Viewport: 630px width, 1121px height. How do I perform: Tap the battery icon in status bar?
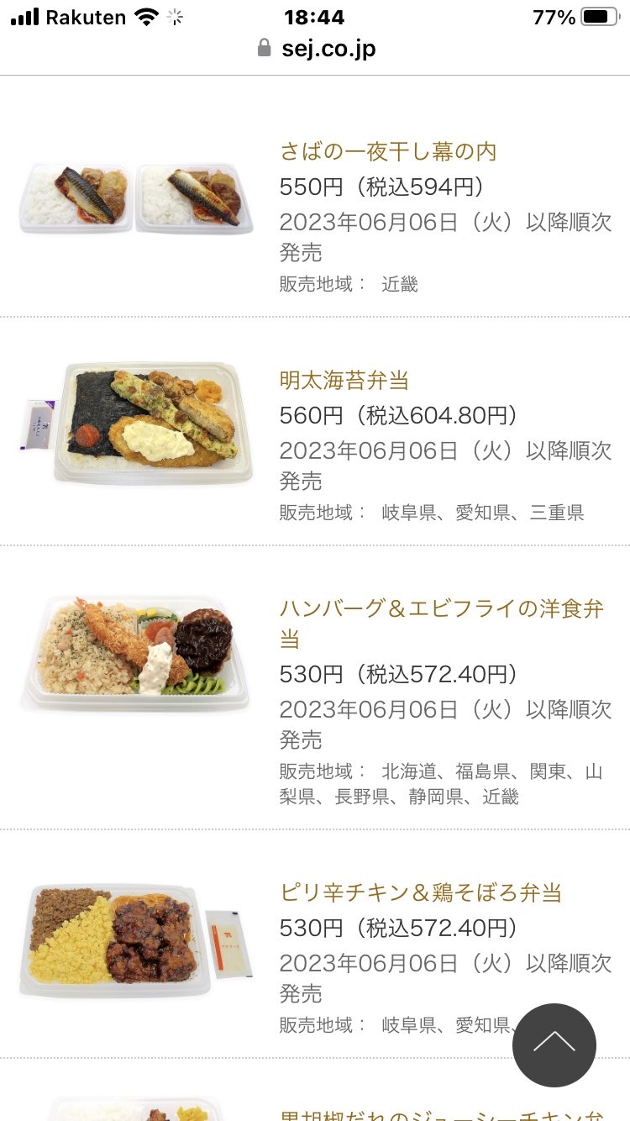tap(599, 17)
